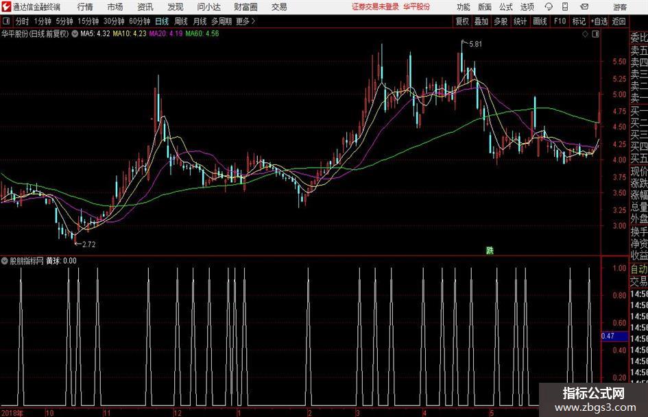
Task: Click the 股朋指标网 indicator name
Action: [x=27, y=260]
